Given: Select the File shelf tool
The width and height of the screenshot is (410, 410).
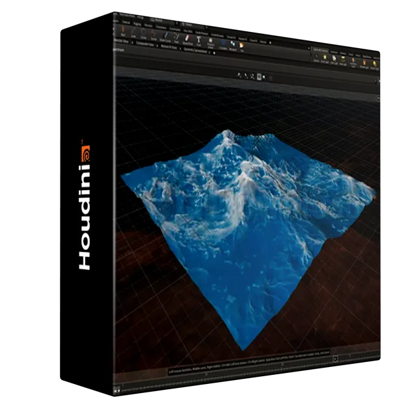Looking at the screenshot, I should pyautogui.click(x=241, y=48).
